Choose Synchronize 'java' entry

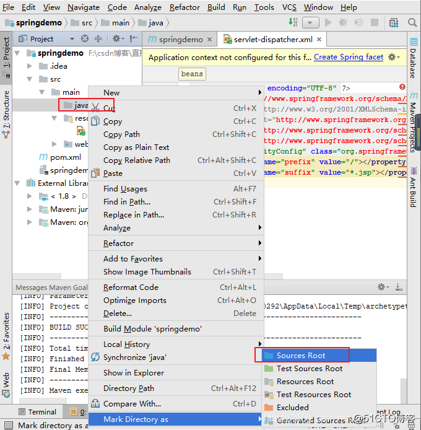(x=176, y=357)
